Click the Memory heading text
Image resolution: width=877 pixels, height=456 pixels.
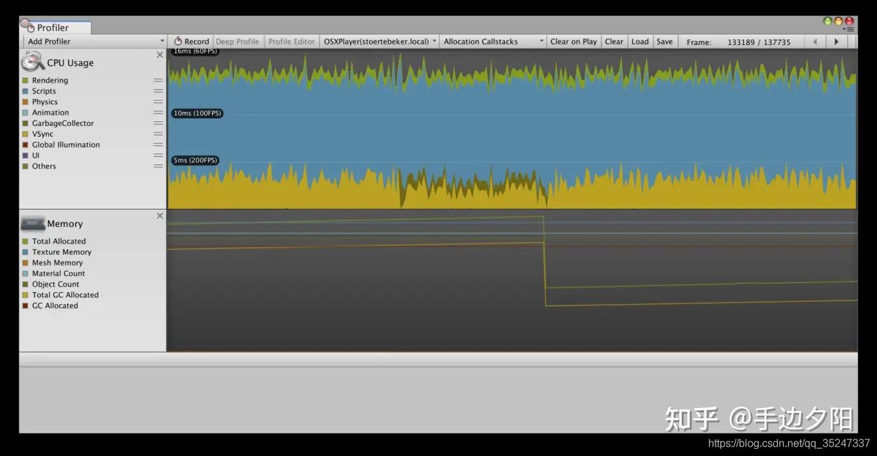65,224
